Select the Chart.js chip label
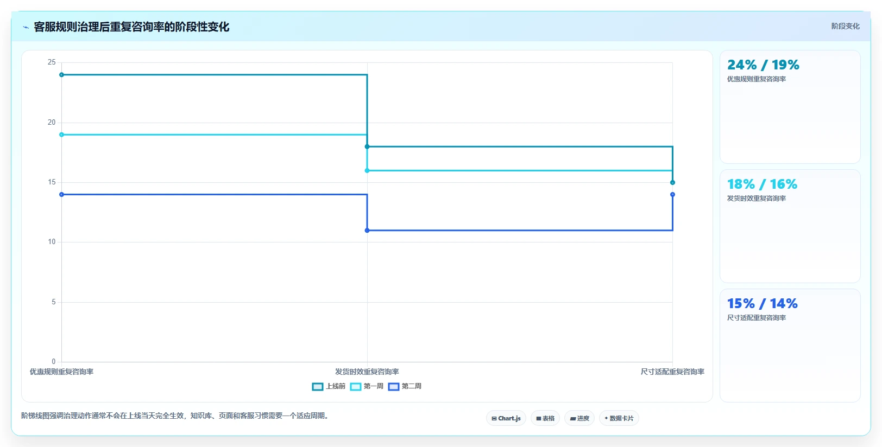 [x=509, y=418]
